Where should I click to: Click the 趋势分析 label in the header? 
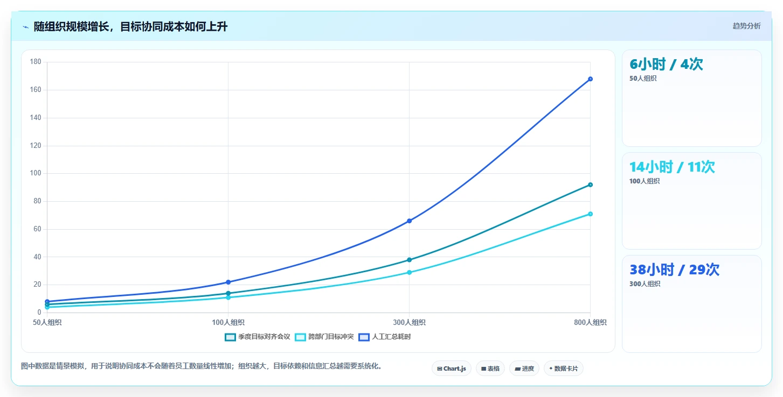pyautogui.click(x=746, y=26)
